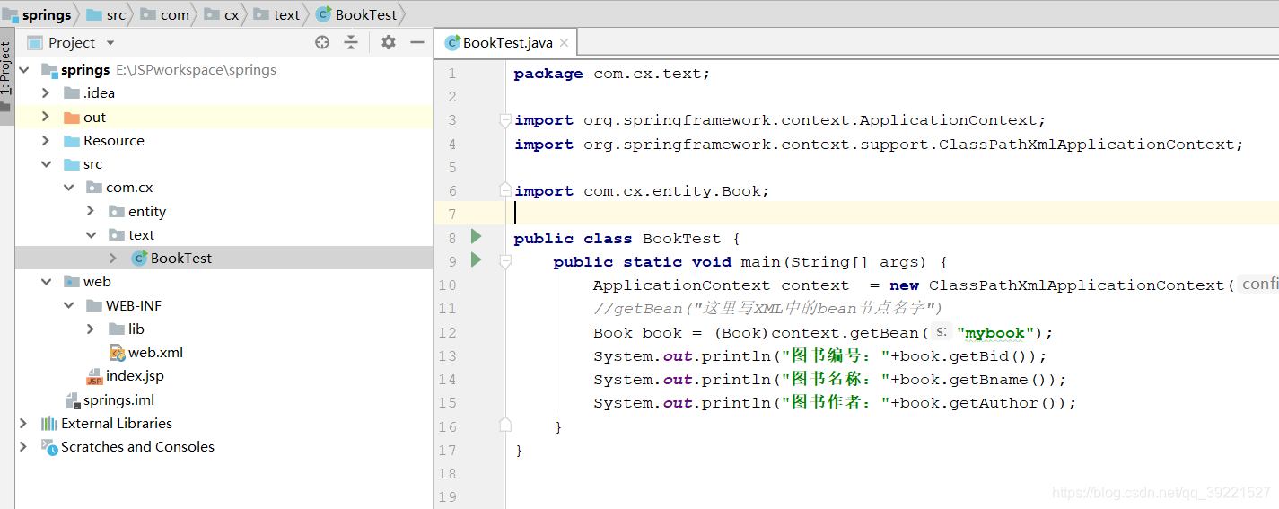
Task: Select the External Libraries icon
Action: click(49, 424)
